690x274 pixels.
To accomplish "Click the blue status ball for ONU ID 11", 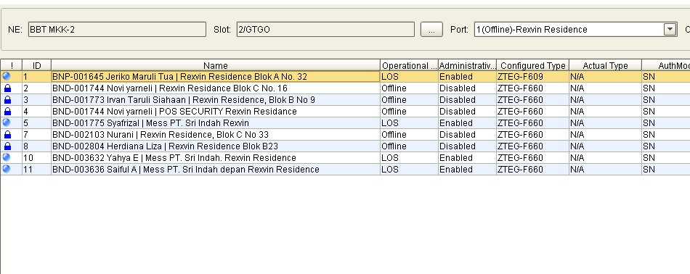I will (x=7, y=169).
